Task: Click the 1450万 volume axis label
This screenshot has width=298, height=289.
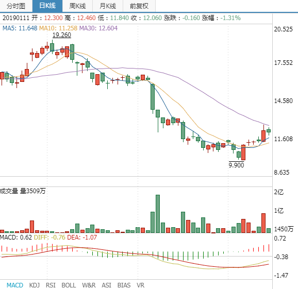Action: coord(284,229)
